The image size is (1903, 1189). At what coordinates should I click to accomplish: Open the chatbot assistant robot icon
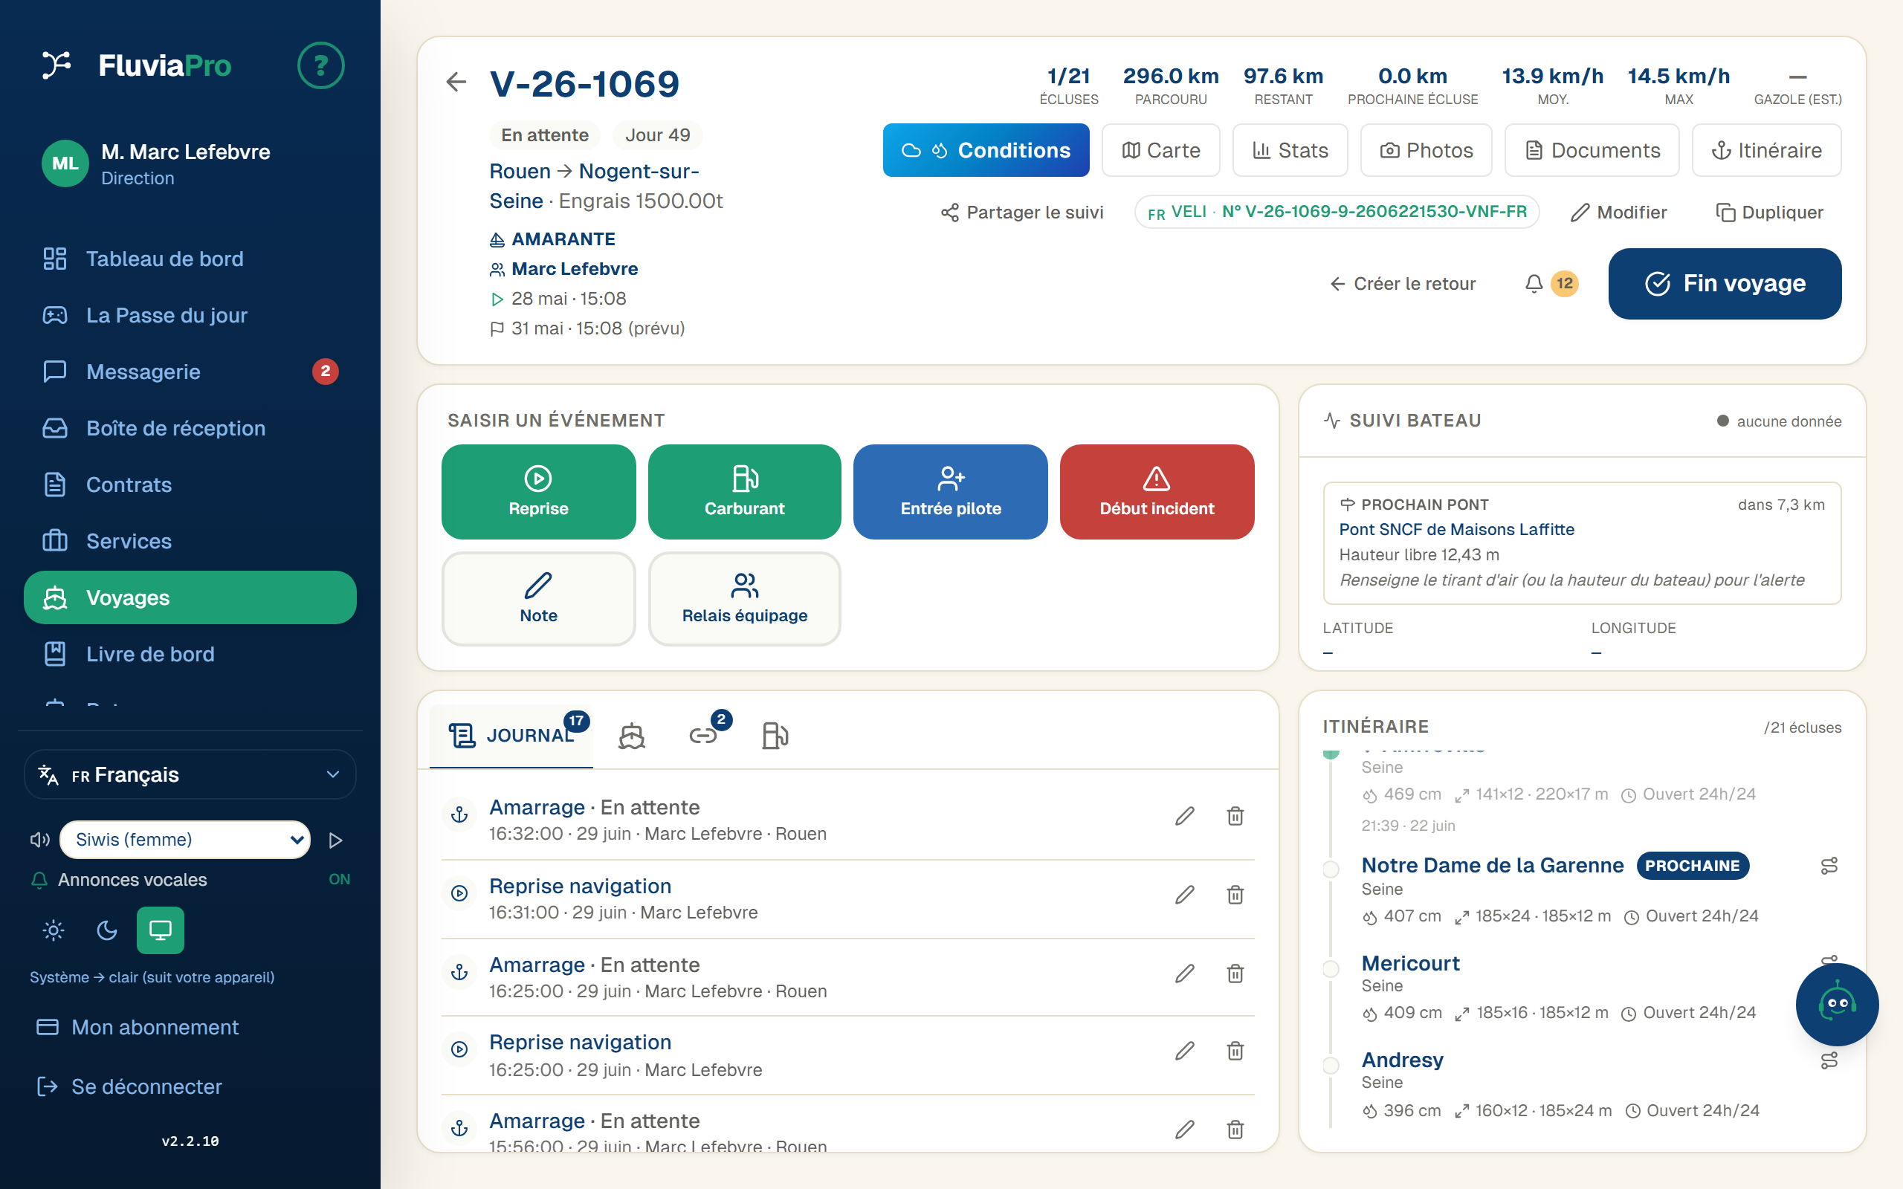pos(1837,1004)
